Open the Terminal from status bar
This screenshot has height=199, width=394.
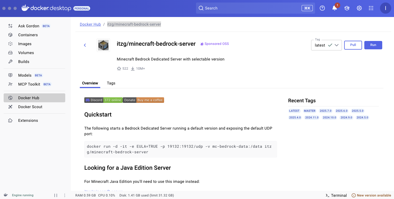click(x=336, y=195)
